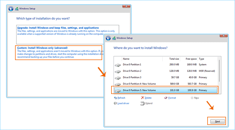
Task: Click the Load driver disc icon
Action: pyautogui.click(x=115, y=103)
